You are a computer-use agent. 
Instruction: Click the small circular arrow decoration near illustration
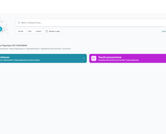point(8,33)
